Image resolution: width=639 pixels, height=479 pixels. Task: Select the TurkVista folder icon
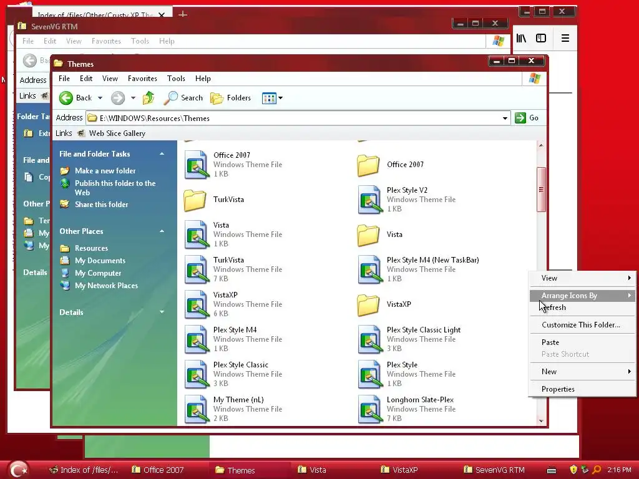coord(195,200)
